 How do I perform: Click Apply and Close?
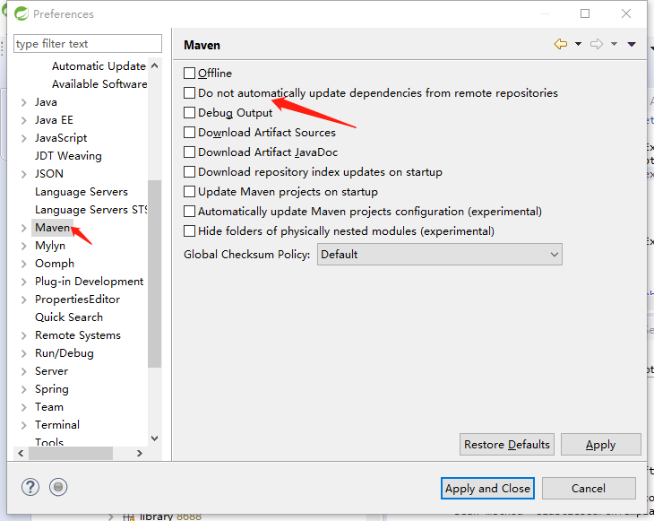click(487, 488)
